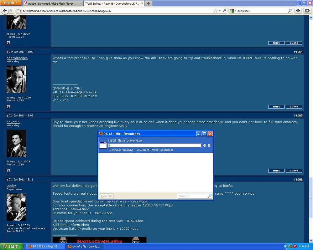Open the Windows Start menu

pyautogui.click(x=11, y=247)
